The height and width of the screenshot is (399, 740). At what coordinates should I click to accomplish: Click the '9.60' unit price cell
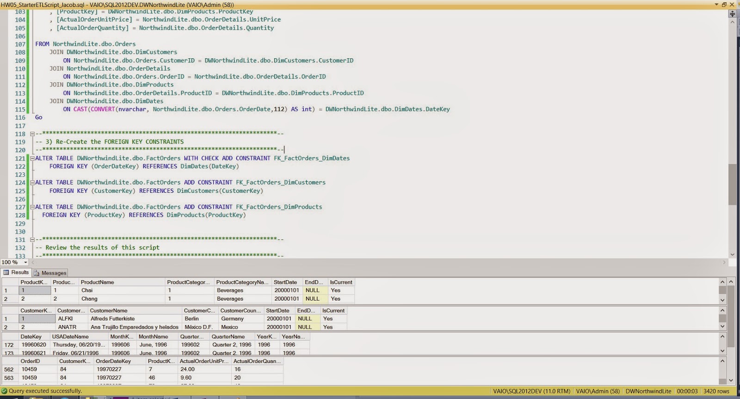[x=204, y=378]
